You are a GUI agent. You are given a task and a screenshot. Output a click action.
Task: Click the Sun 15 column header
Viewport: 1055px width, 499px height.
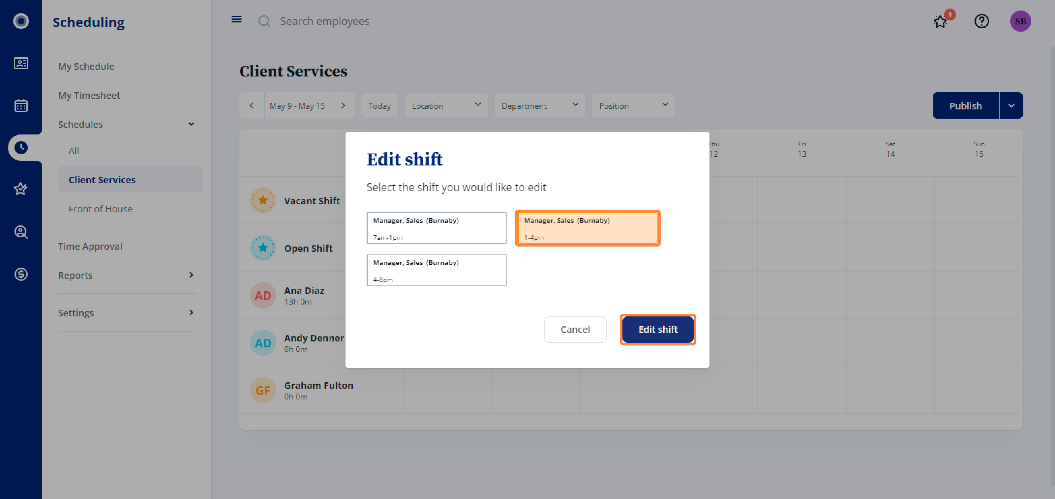click(x=979, y=149)
